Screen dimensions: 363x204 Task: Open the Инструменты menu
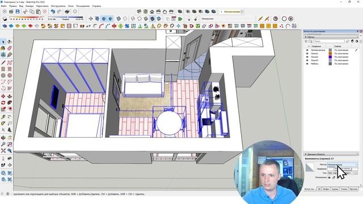[58, 6]
